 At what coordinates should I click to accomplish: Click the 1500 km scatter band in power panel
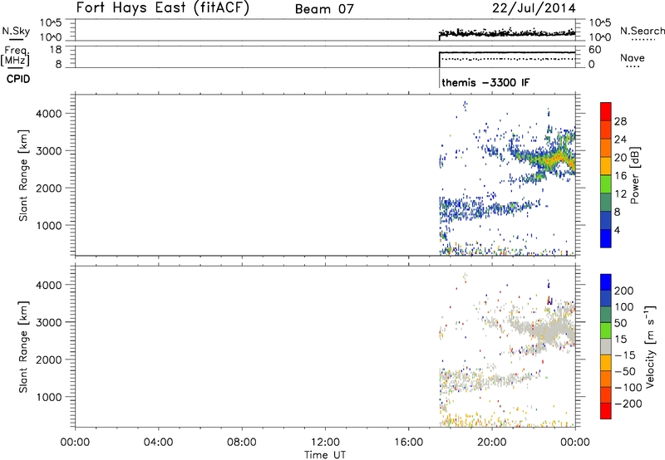click(x=488, y=208)
